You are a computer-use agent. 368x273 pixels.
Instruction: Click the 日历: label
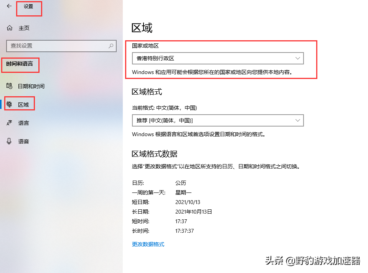(x=138, y=183)
